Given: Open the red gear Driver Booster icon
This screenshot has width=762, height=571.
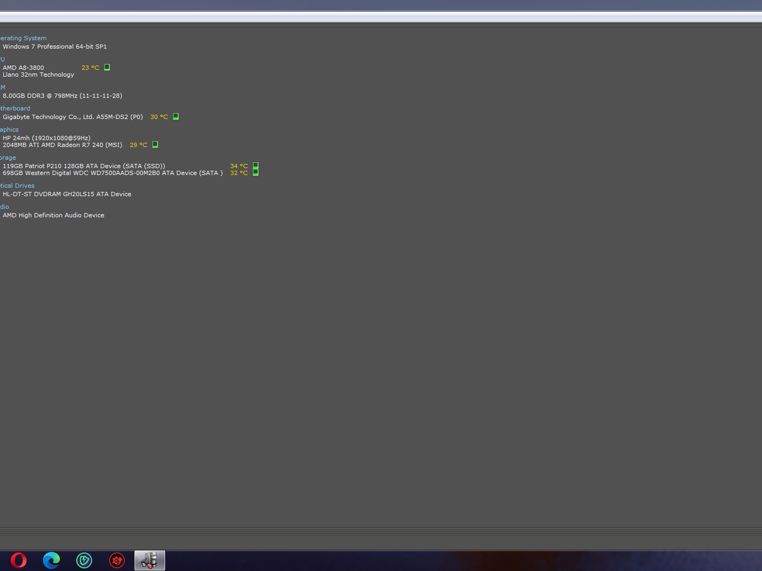Looking at the screenshot, I should pos(117,560).
